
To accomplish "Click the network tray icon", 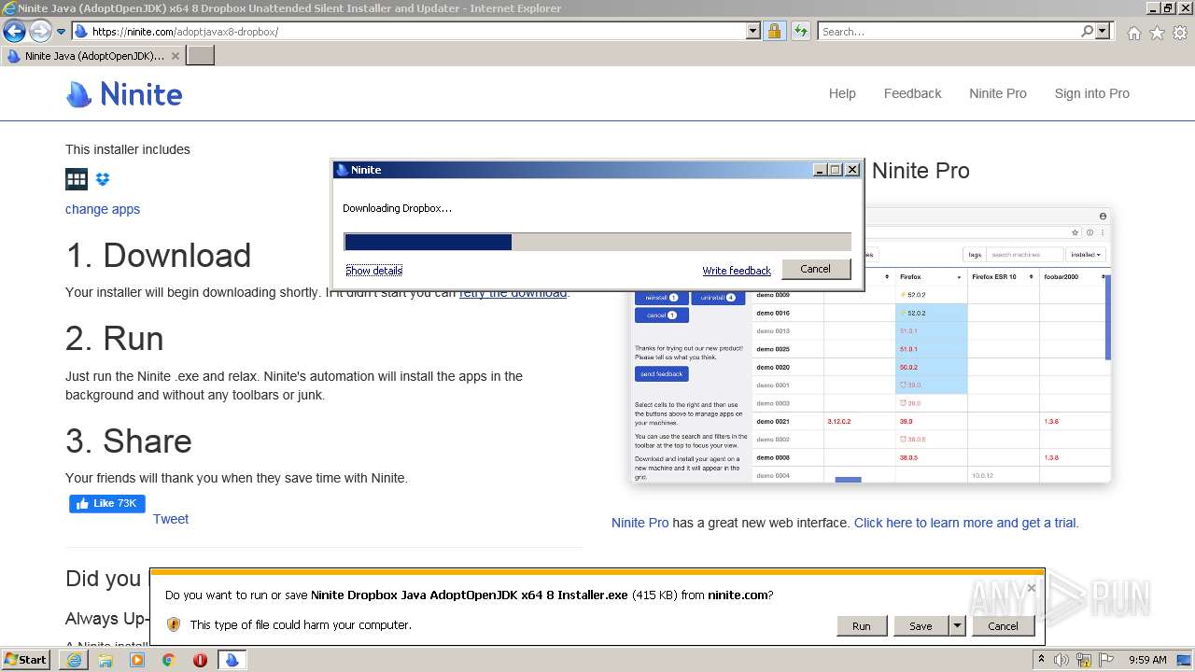I will [1086, 660].
